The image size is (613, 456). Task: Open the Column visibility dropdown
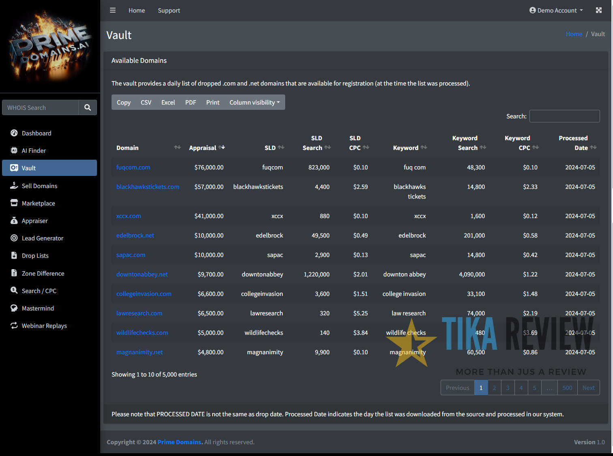pyautogui.click(x=254, y=102)
